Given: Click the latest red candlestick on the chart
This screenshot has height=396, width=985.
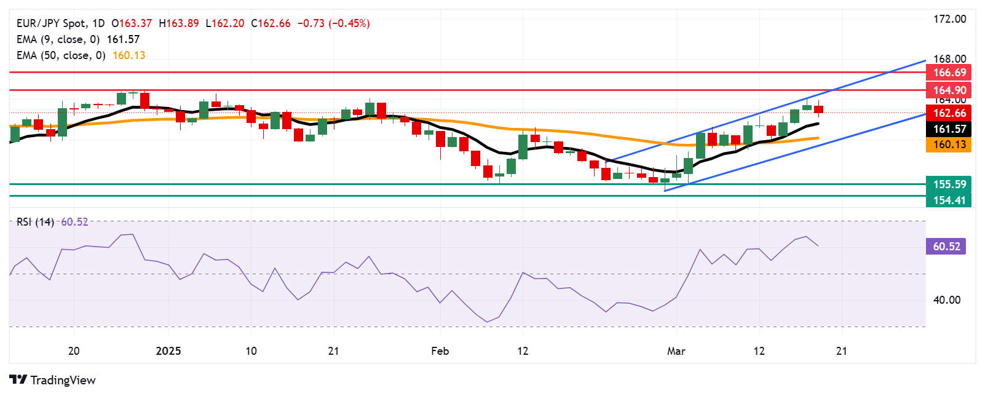Looking at the screenshot, I should (x=818, y=109).
